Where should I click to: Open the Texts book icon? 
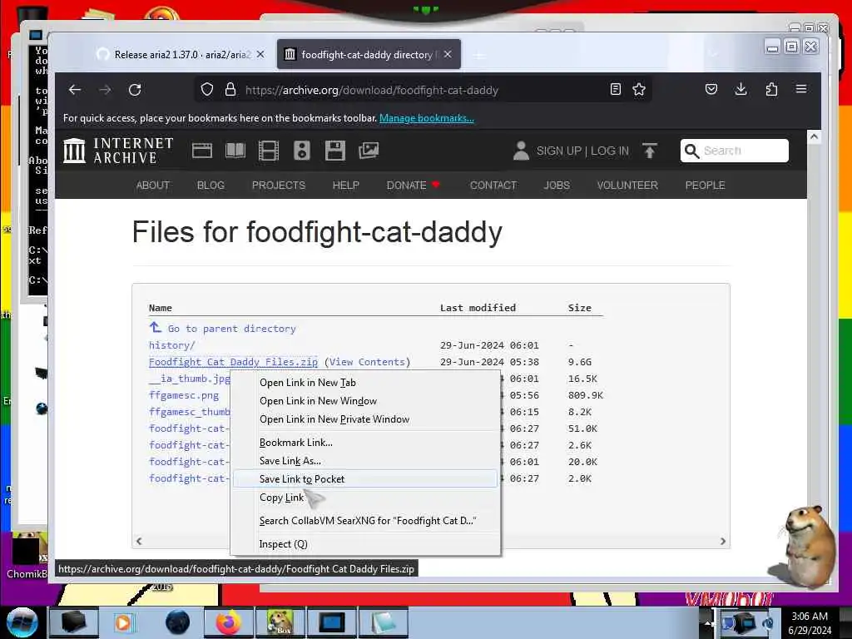pos(235,151)
